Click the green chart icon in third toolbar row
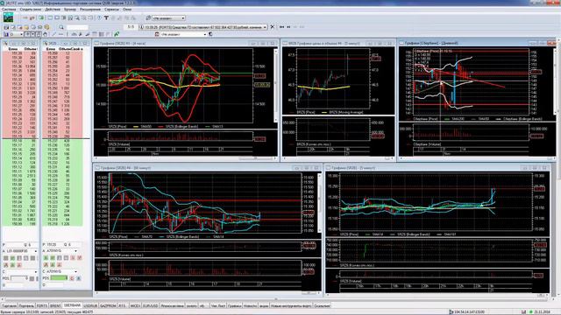Image resolution: width=561 pixels, height=315 pixels. [117, 34]
